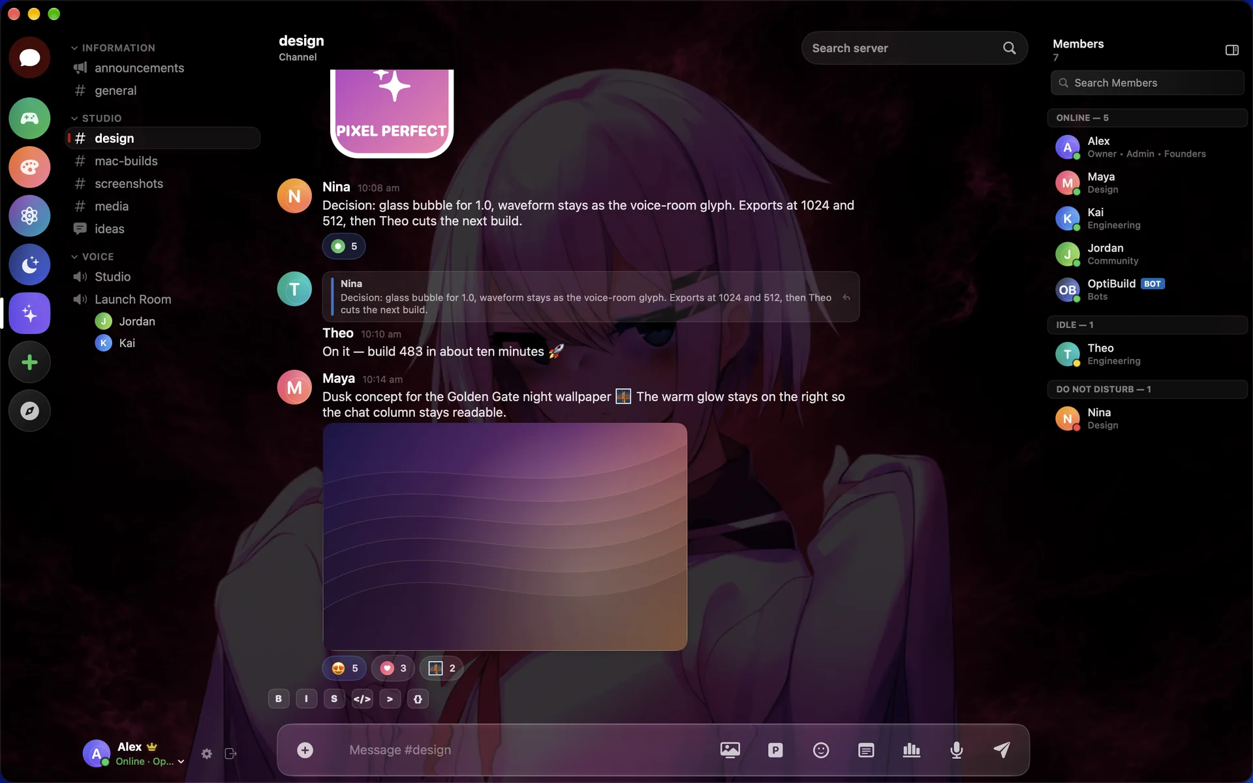The image size is (1253, 783).
Task: Collapse the STUDIO category
Action: [x=97, y=118]
